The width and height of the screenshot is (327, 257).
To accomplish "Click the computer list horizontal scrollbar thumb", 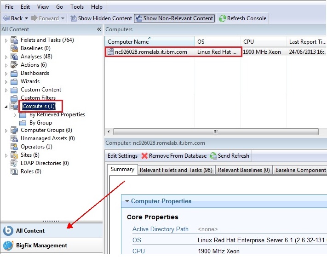I will tap(216, 132).
